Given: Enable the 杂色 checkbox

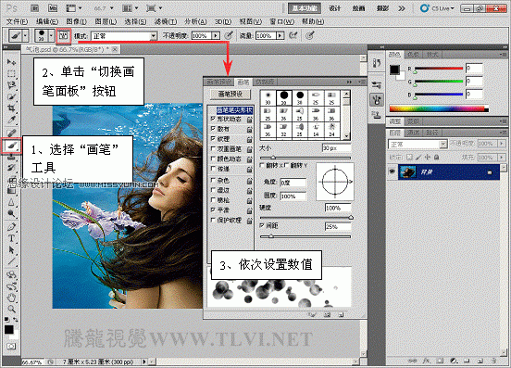Looking at the screenshot, I should 213,180.
